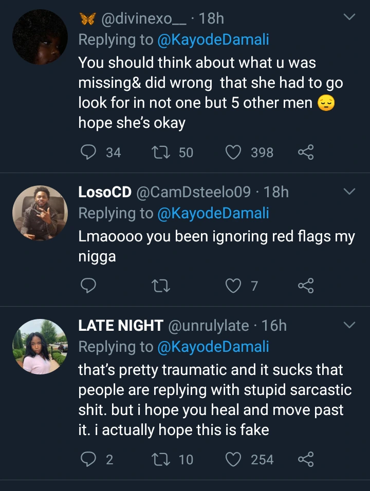View LosoCD's profile picture
The width and height of the screenshot is (370, 491).
point(40,213)
